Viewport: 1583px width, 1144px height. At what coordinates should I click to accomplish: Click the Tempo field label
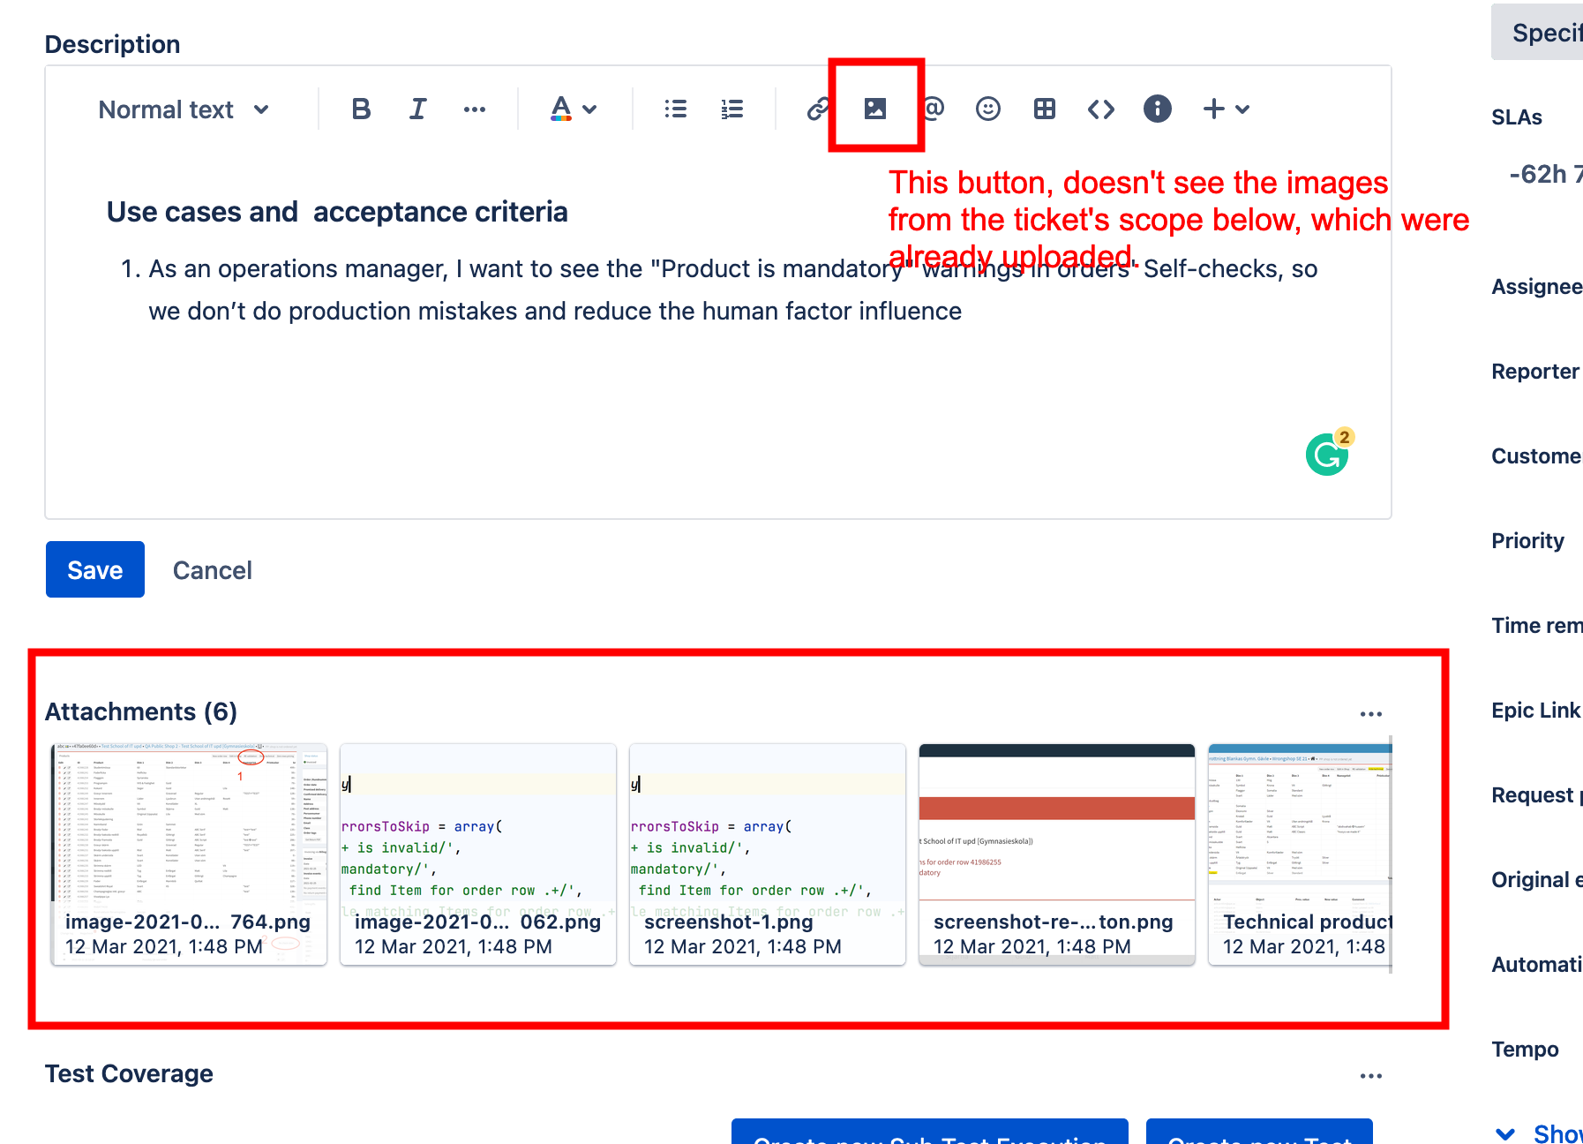click(1525, 1050)
